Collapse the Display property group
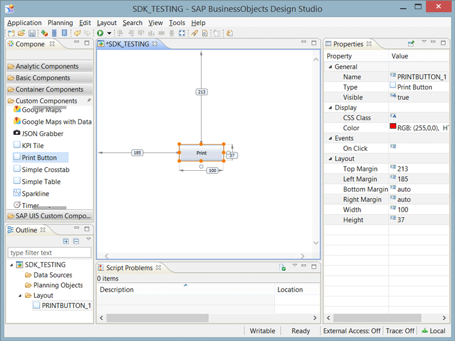Screen dimensions: 455x341 point(330,108)
